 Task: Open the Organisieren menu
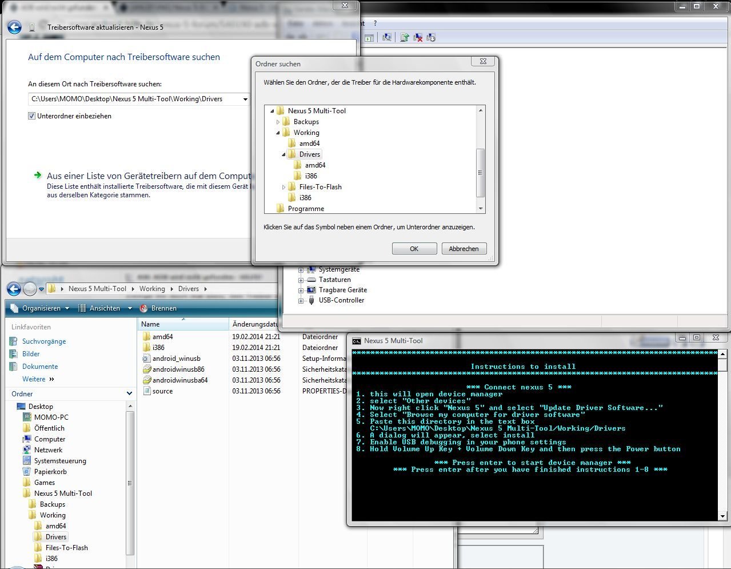[40, 308]
